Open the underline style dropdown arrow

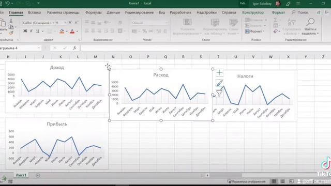coord(42,32)
